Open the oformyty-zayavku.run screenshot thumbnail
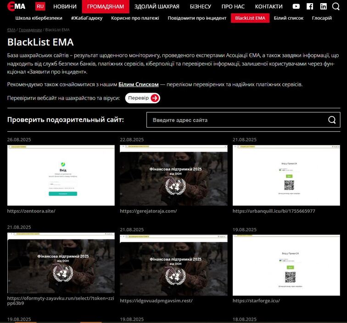This screenshot has width=347, height=323. (61, 263)
